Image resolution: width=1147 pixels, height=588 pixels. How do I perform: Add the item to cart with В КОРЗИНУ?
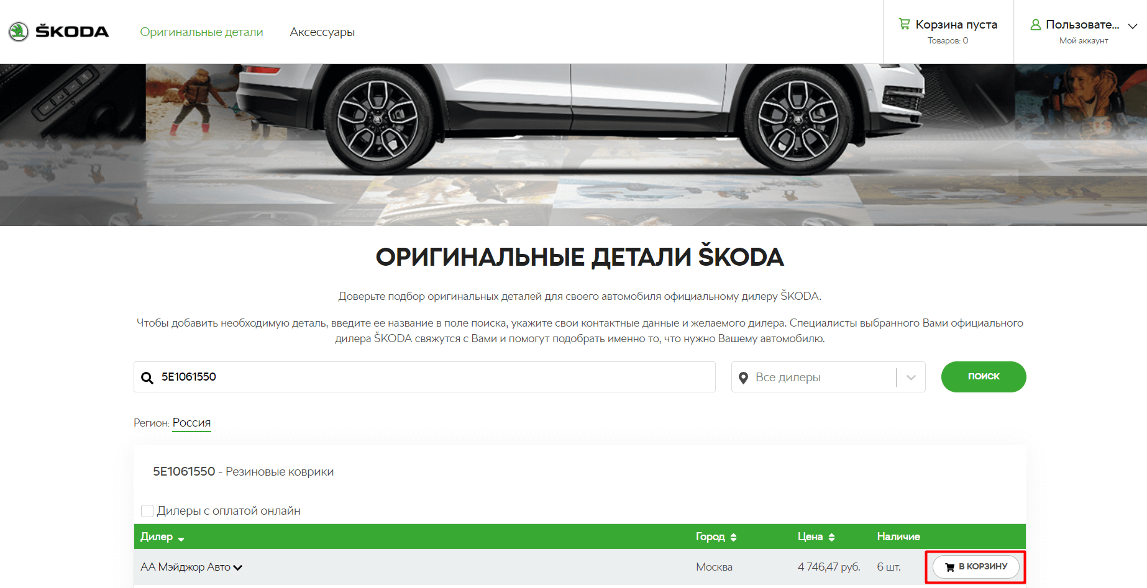976,567
